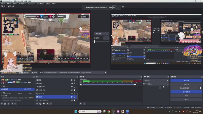The width and height of the screenshot is (203, 114).
Task: Undock the audio mixer panel
Action: pyautogui.click(x=141, y=77)
